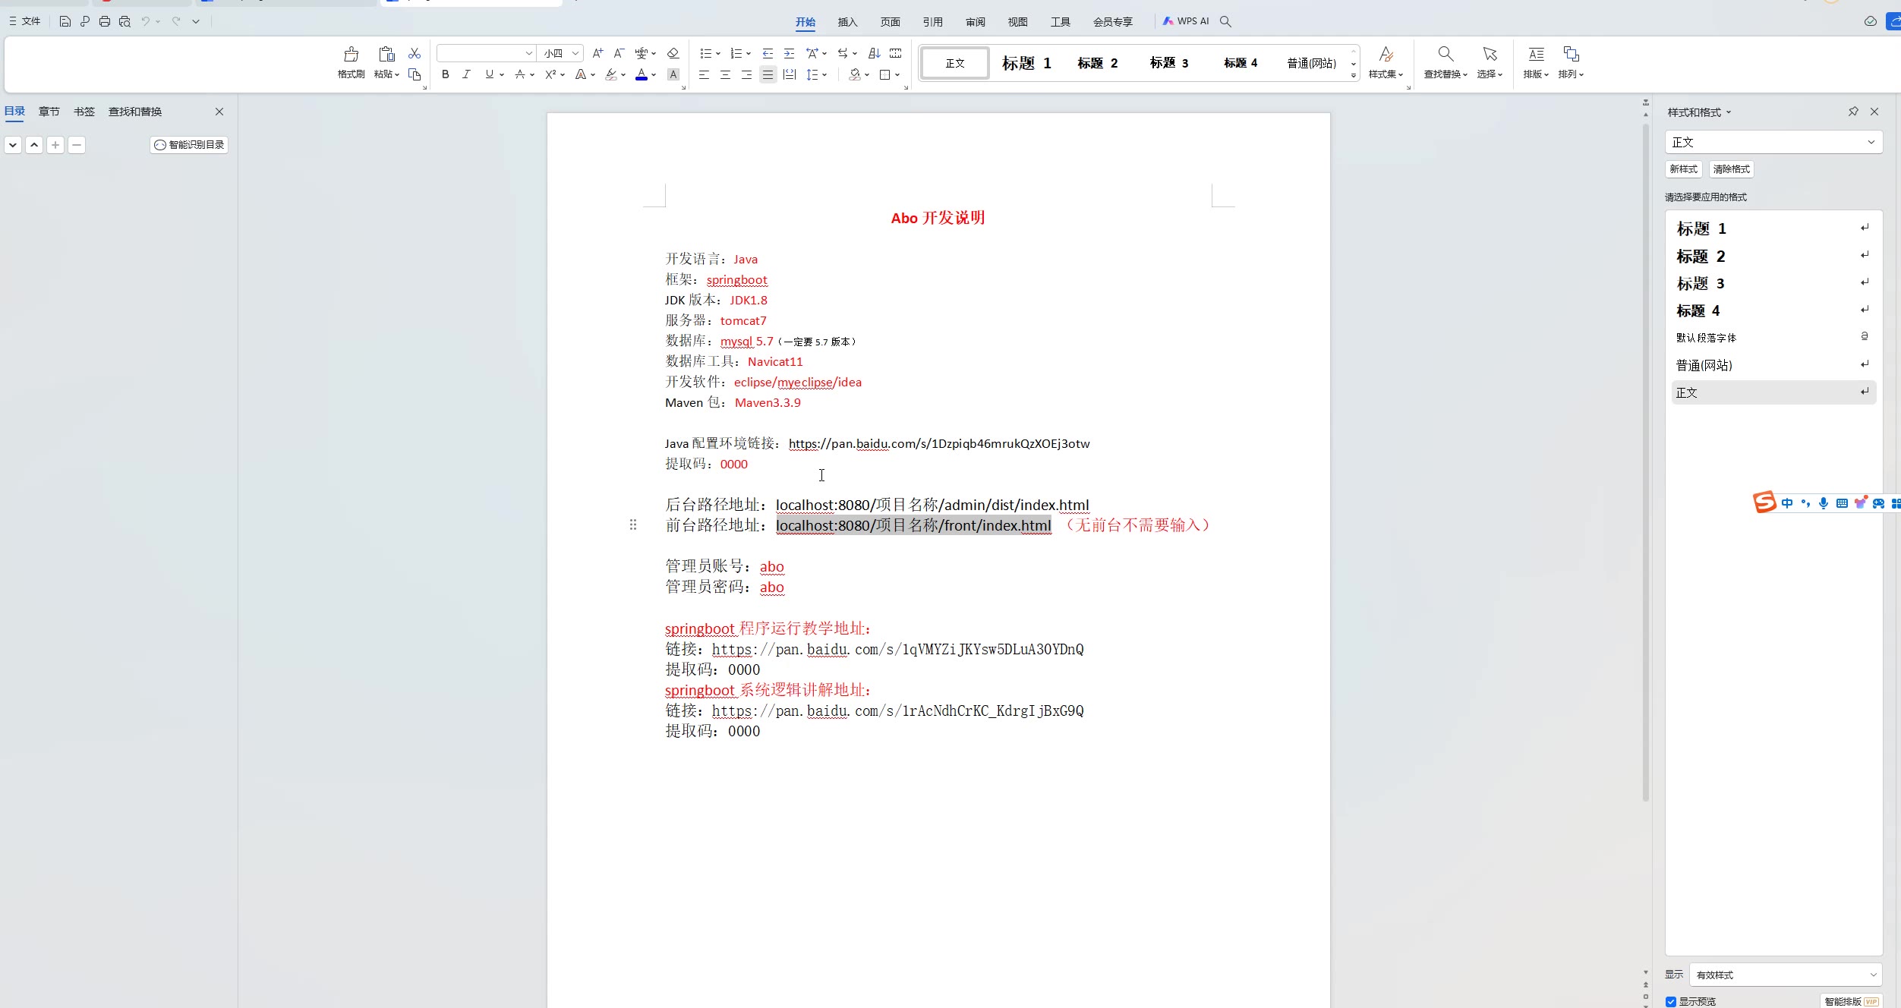This screenshot has height=1008, width=1901.
Task: Click the 清除格式 button
Action: 1731,169
